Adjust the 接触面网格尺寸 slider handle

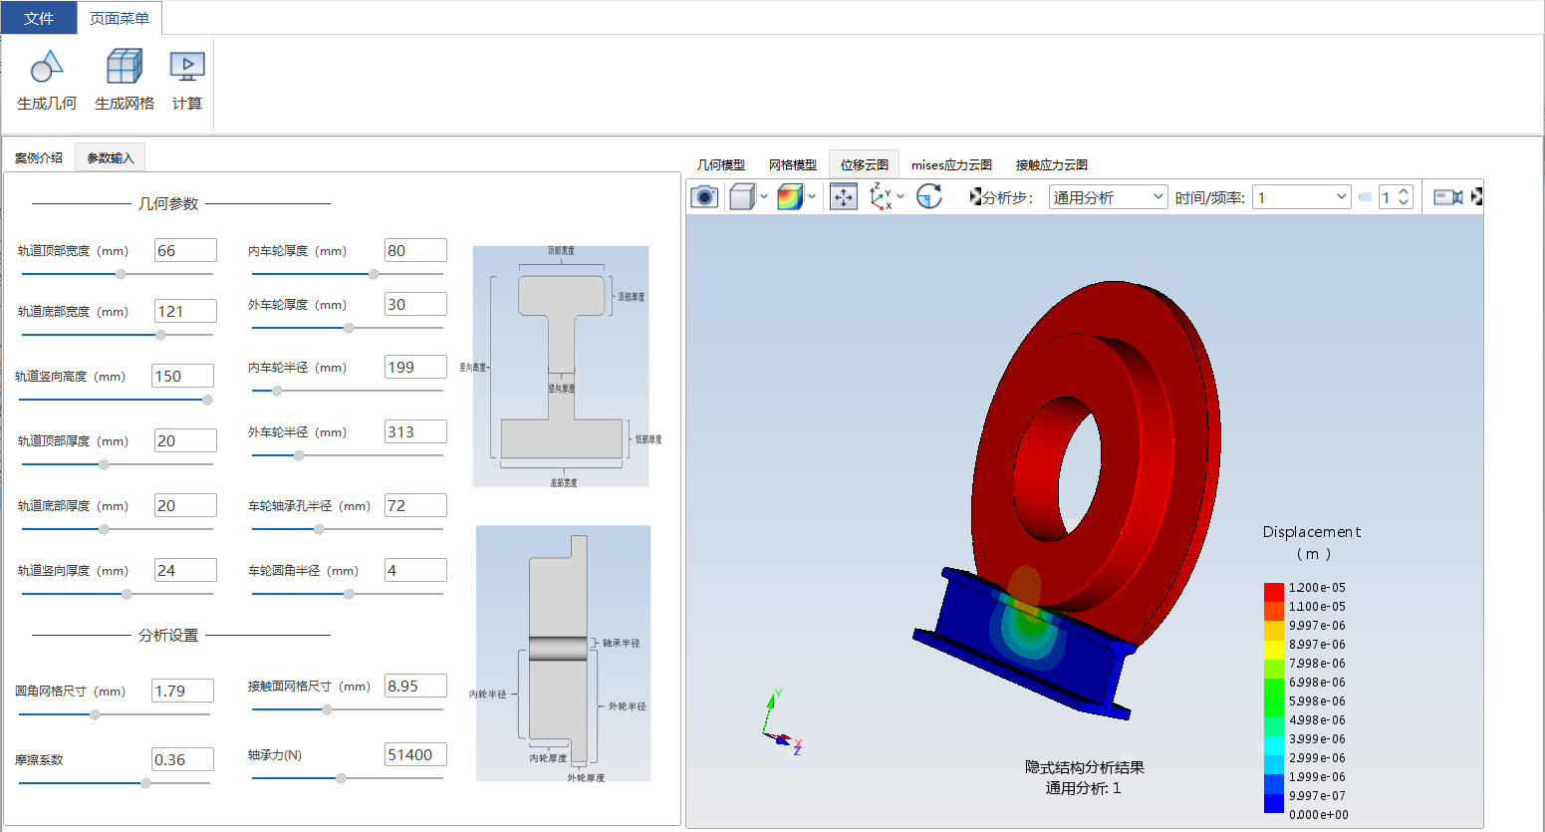[x=327, y=709]
